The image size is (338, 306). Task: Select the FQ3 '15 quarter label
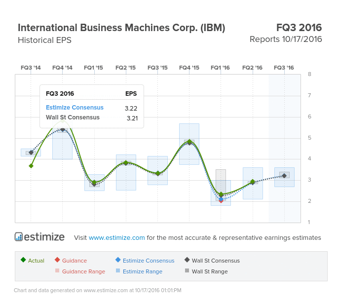[x=157, y=68]
